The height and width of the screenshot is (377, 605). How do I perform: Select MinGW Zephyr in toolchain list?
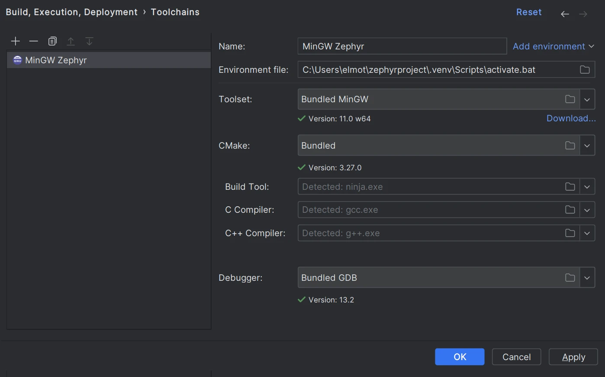[56, 60]
